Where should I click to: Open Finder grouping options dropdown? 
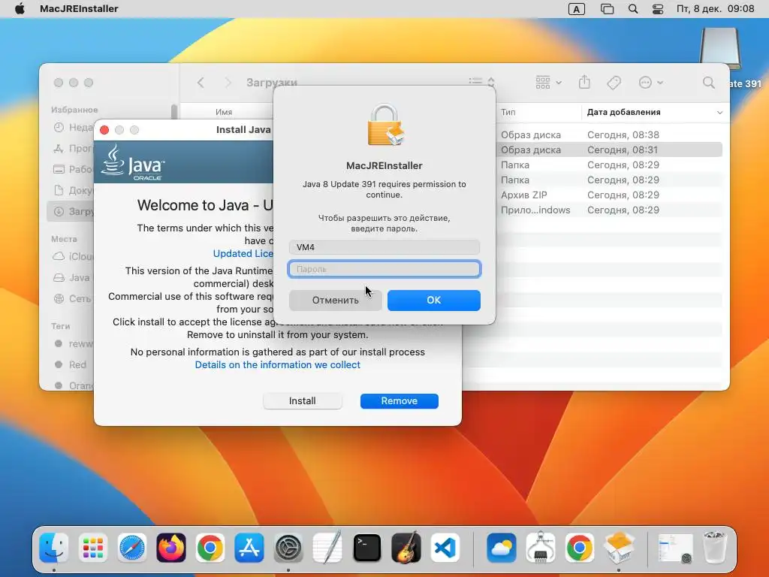tap(548, 83)
